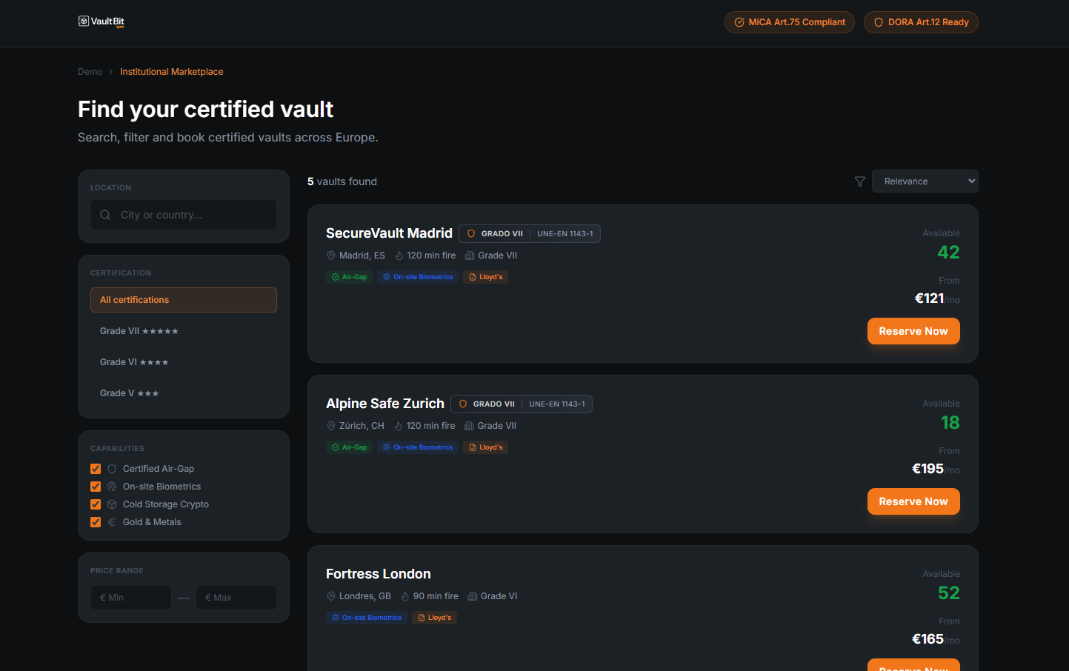Click the fire icon showing 120 min for Alpine Safe Zurich
The width and height of the screenshot is (1069, 671).
[399, 425]
